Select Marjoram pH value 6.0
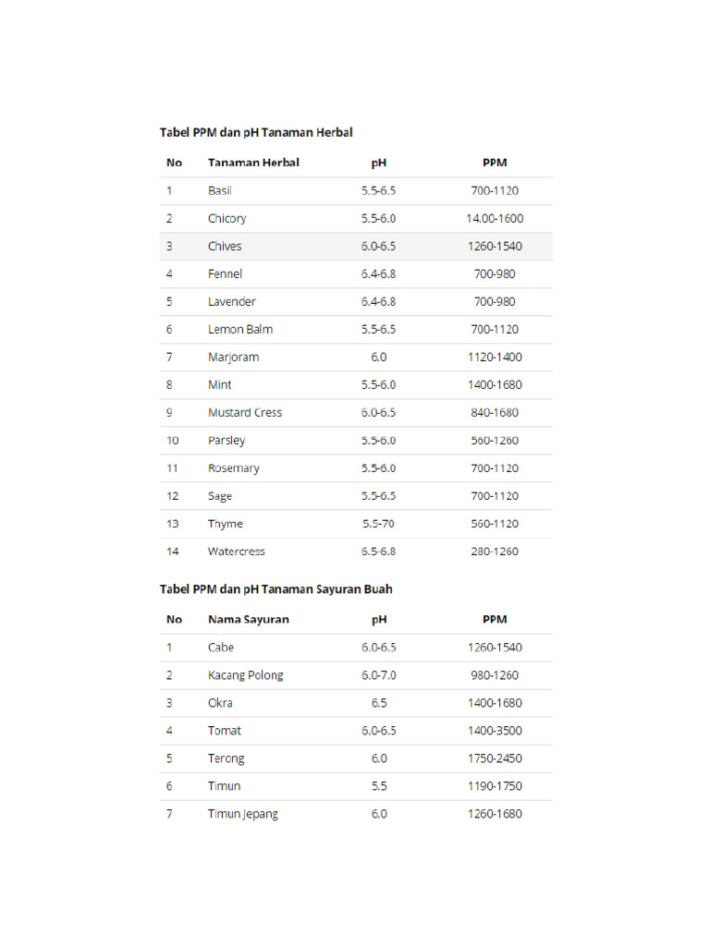 click(378, 358)
